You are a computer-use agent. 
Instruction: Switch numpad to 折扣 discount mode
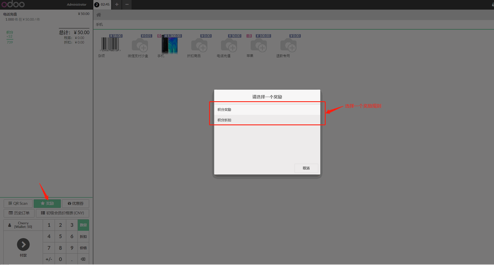pos(83,237)
